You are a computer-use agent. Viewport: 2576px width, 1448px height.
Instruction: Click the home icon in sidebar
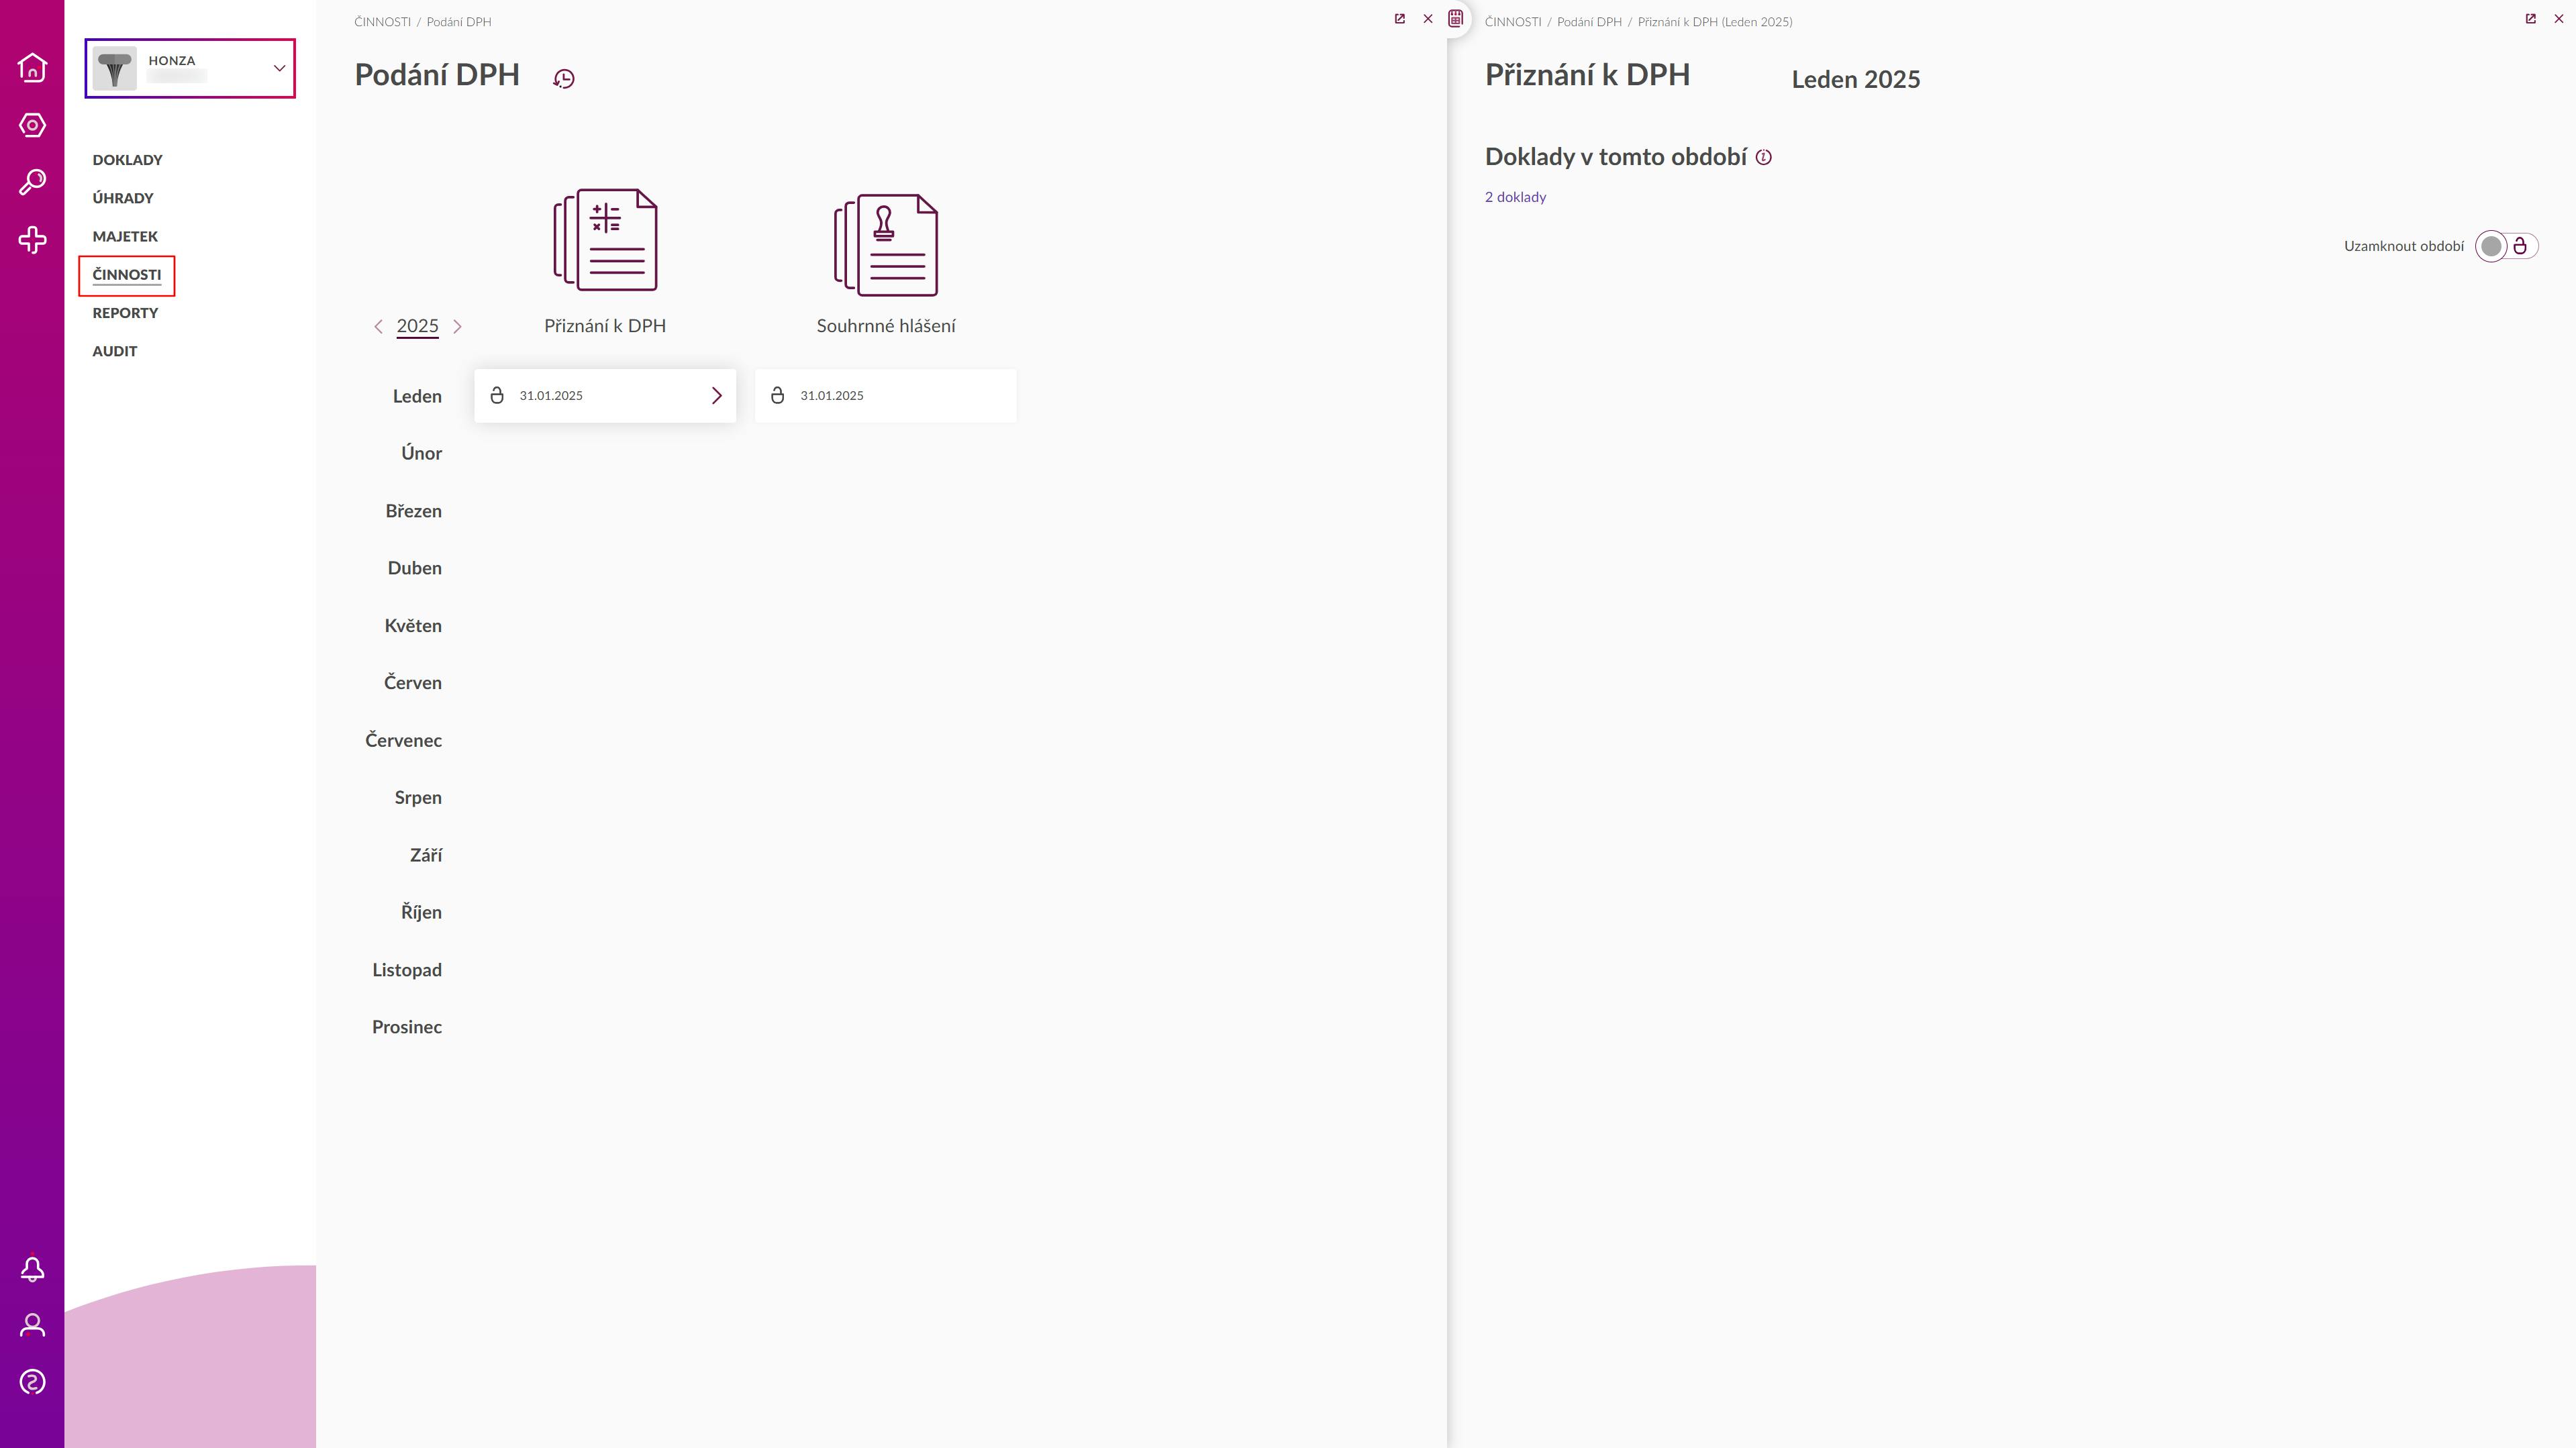32,67
